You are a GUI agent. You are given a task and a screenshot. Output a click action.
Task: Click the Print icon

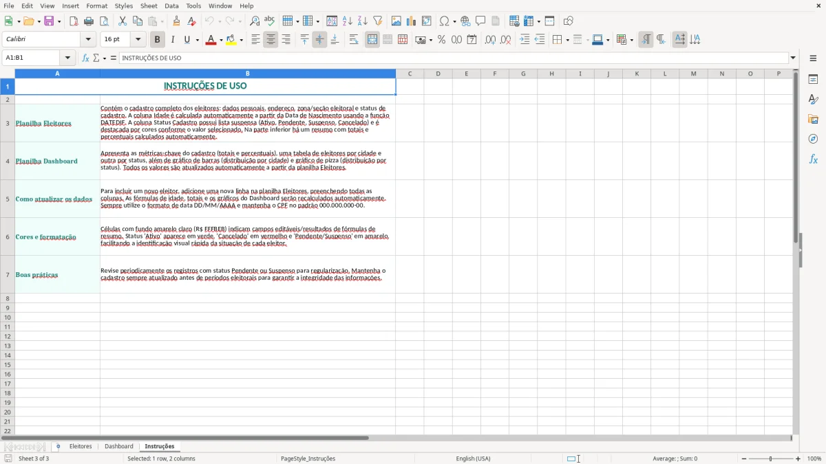[x=89, y=21]
